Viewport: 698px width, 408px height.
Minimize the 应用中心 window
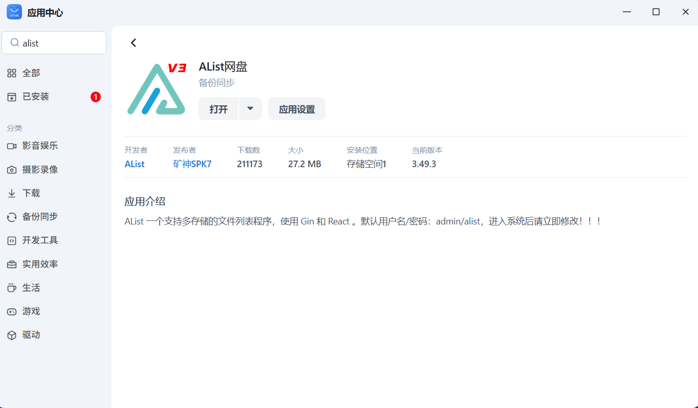pos(626,12)
